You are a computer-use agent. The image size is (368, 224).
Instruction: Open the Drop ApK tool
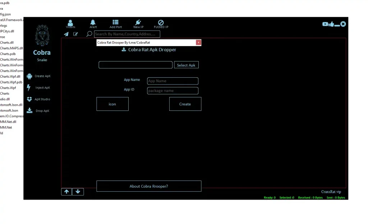pyautogui.click(x=29, y=110)
